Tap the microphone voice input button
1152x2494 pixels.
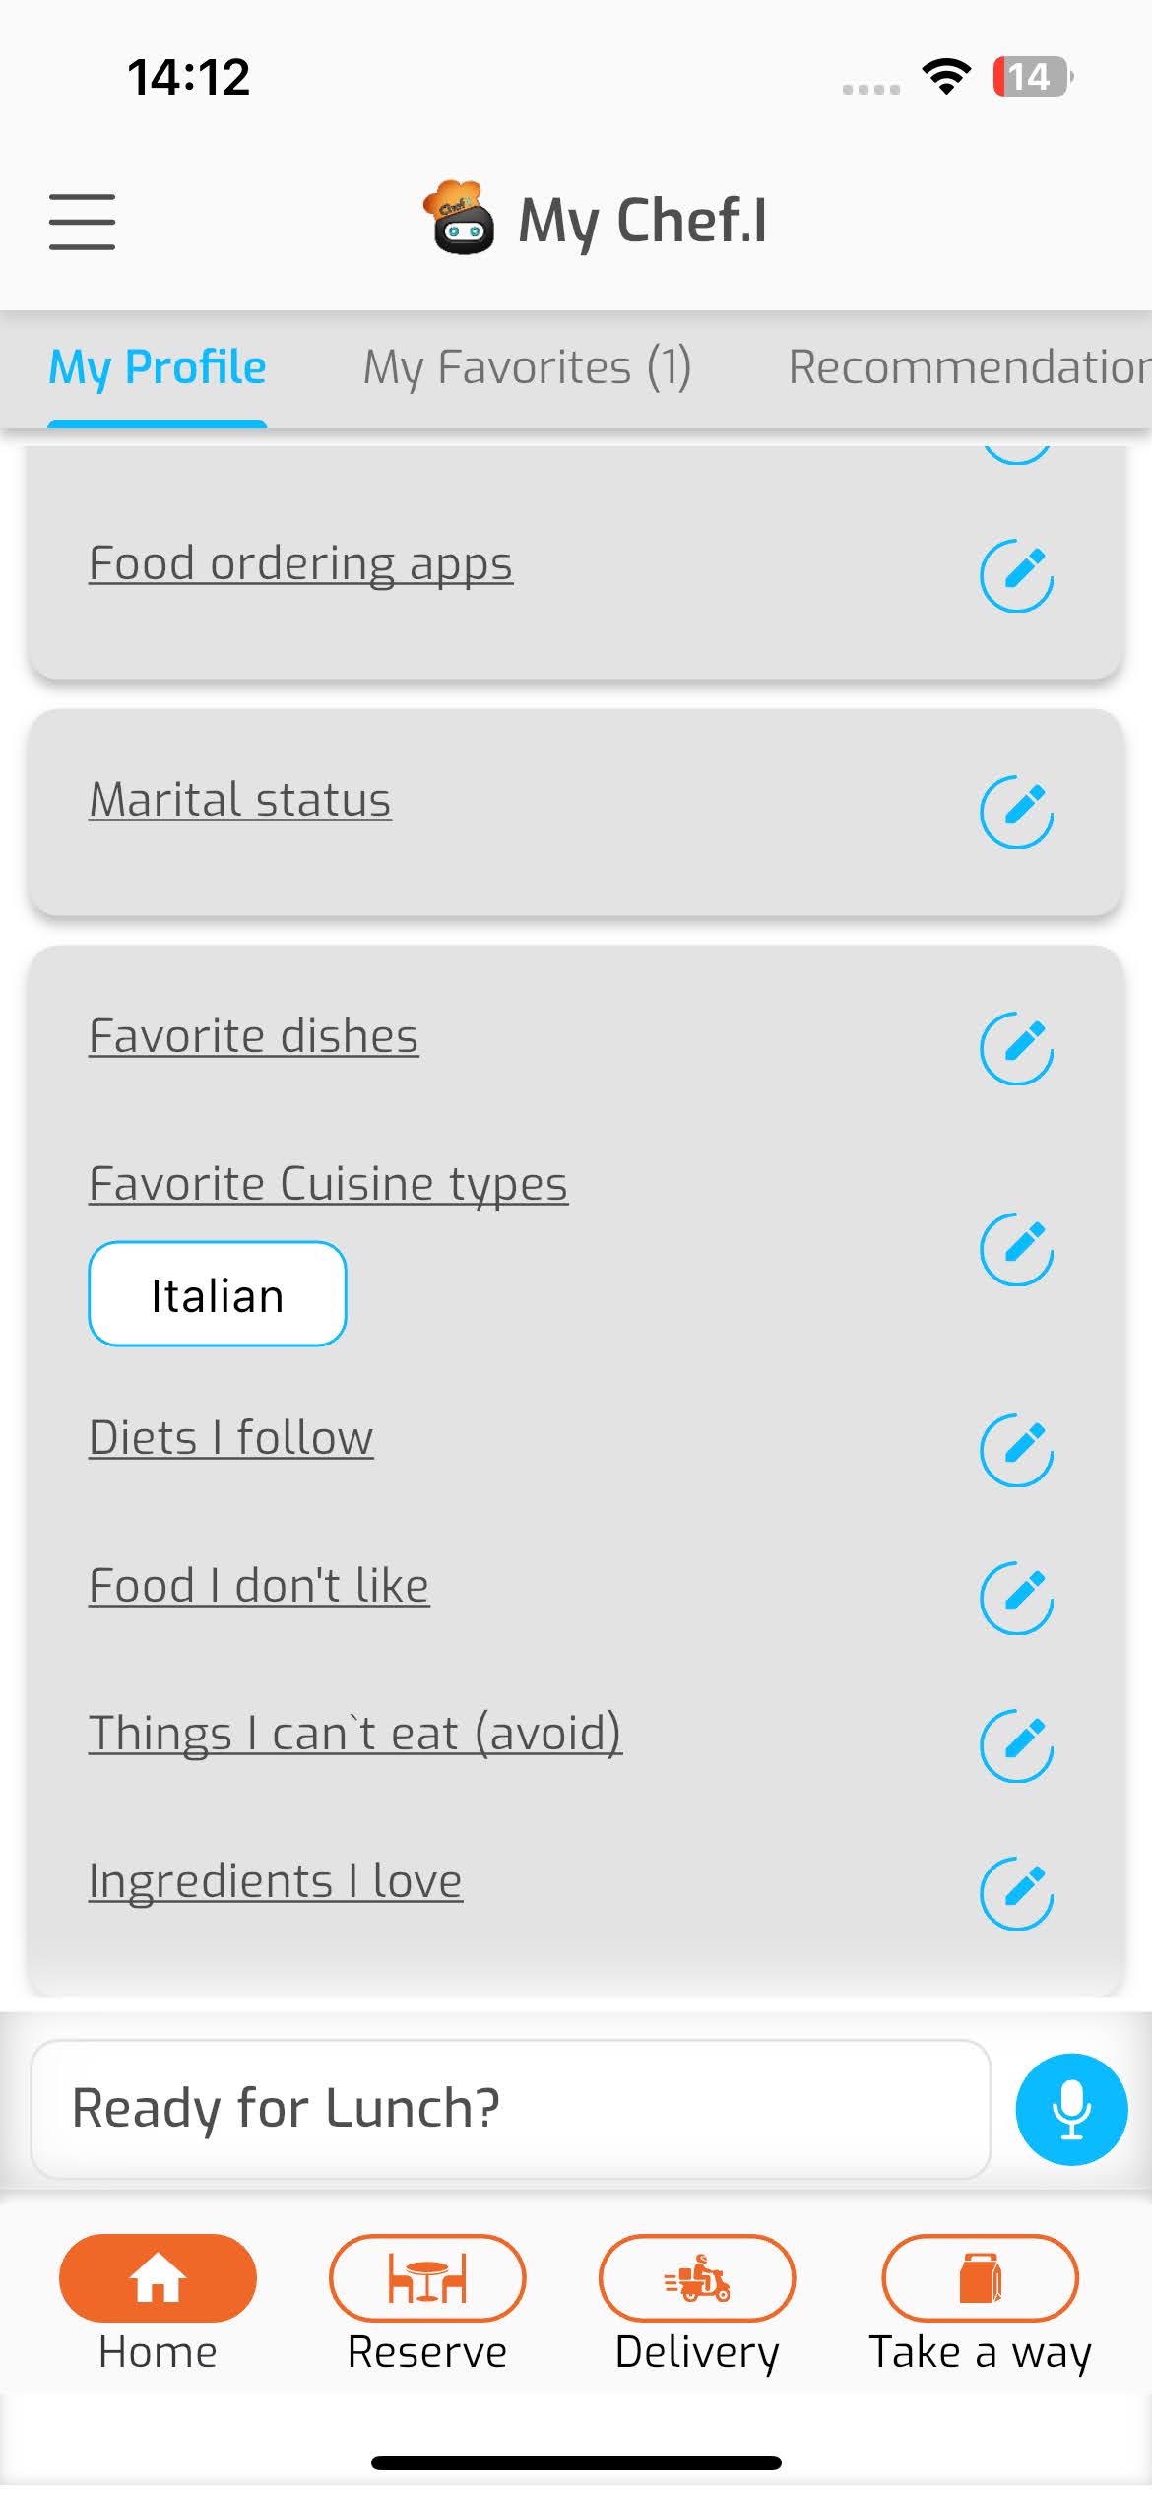click(1071, 2109)
